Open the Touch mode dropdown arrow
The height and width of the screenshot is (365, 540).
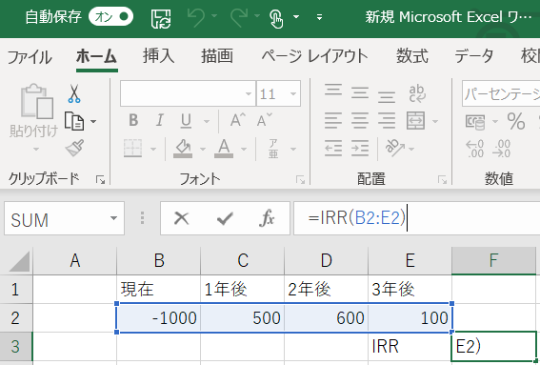tap(296, 16)
